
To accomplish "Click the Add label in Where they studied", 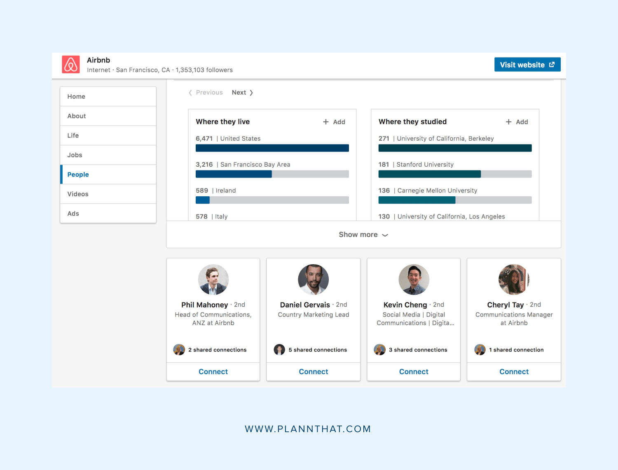I will (x=522, y=122).
